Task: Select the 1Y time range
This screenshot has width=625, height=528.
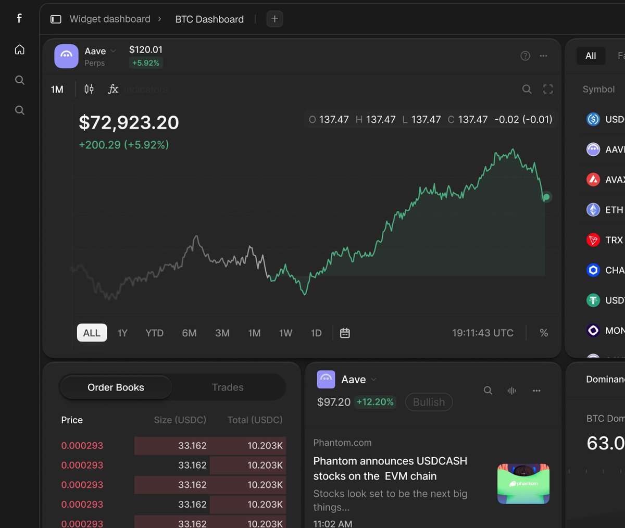Action: (122, 333)
